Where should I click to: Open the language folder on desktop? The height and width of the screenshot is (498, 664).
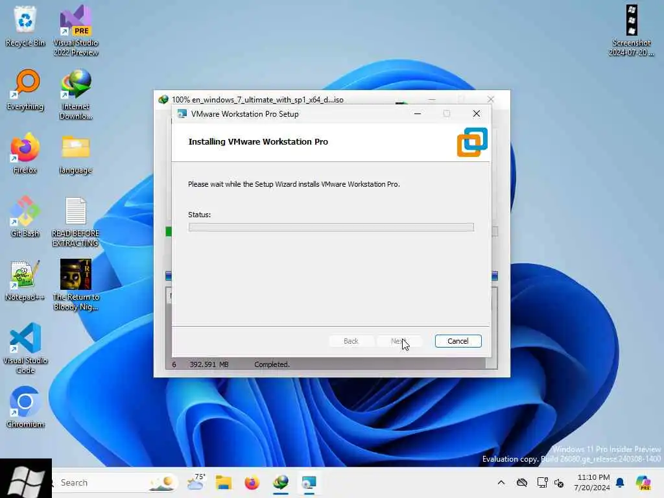[76, 154]
